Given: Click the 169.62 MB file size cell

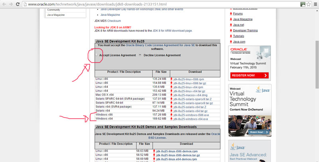Looking at the screenshot, I should click(x=159, y=119).
